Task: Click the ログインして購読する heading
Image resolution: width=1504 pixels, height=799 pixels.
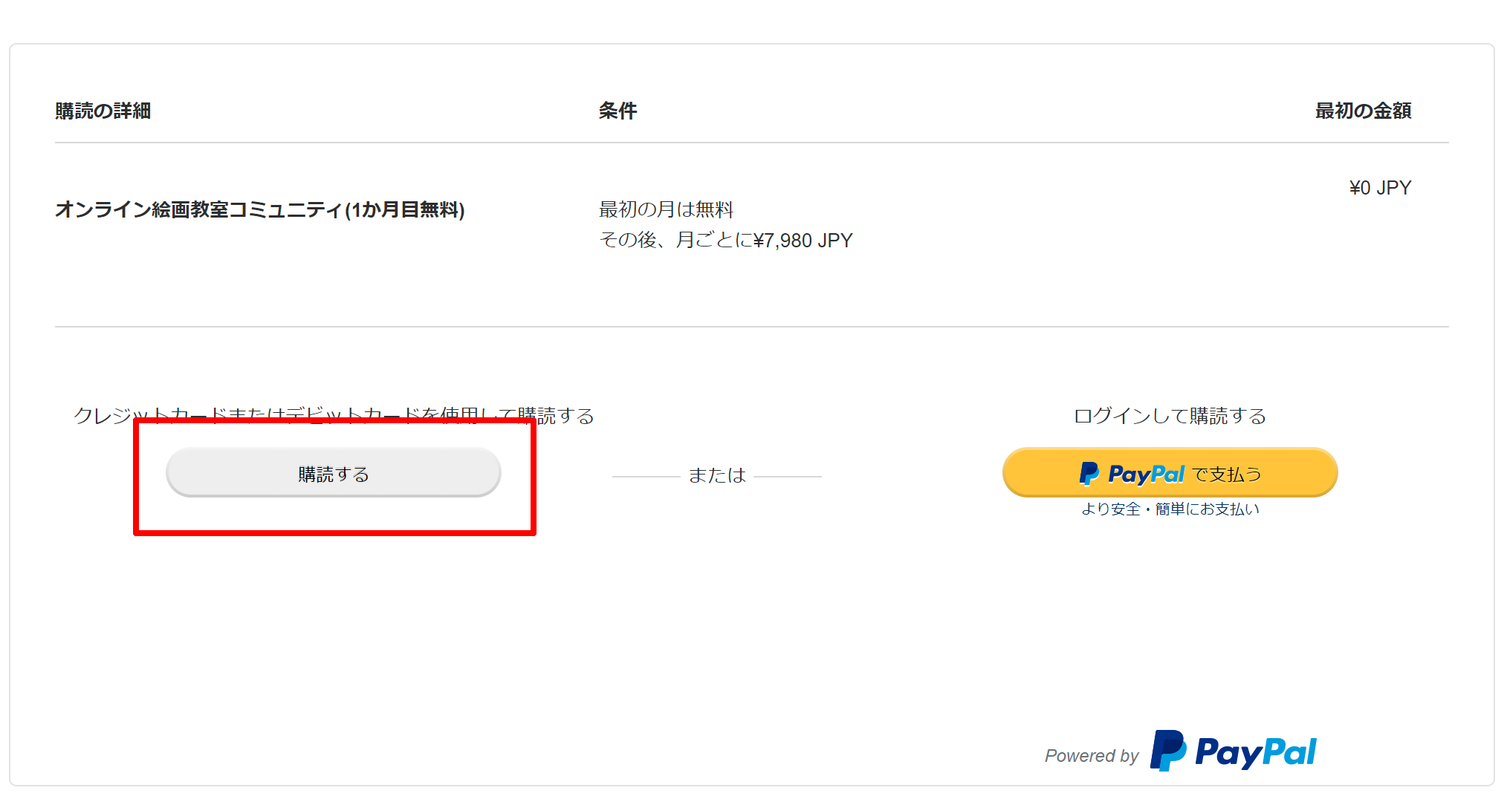Action: click(x=1170, y=416)
